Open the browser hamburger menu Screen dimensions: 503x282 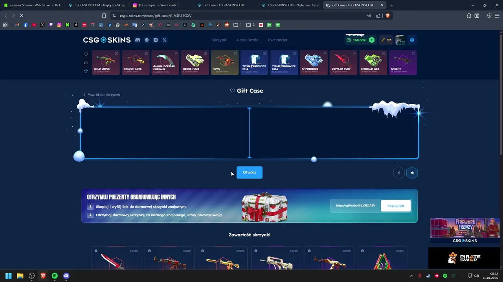497,16
